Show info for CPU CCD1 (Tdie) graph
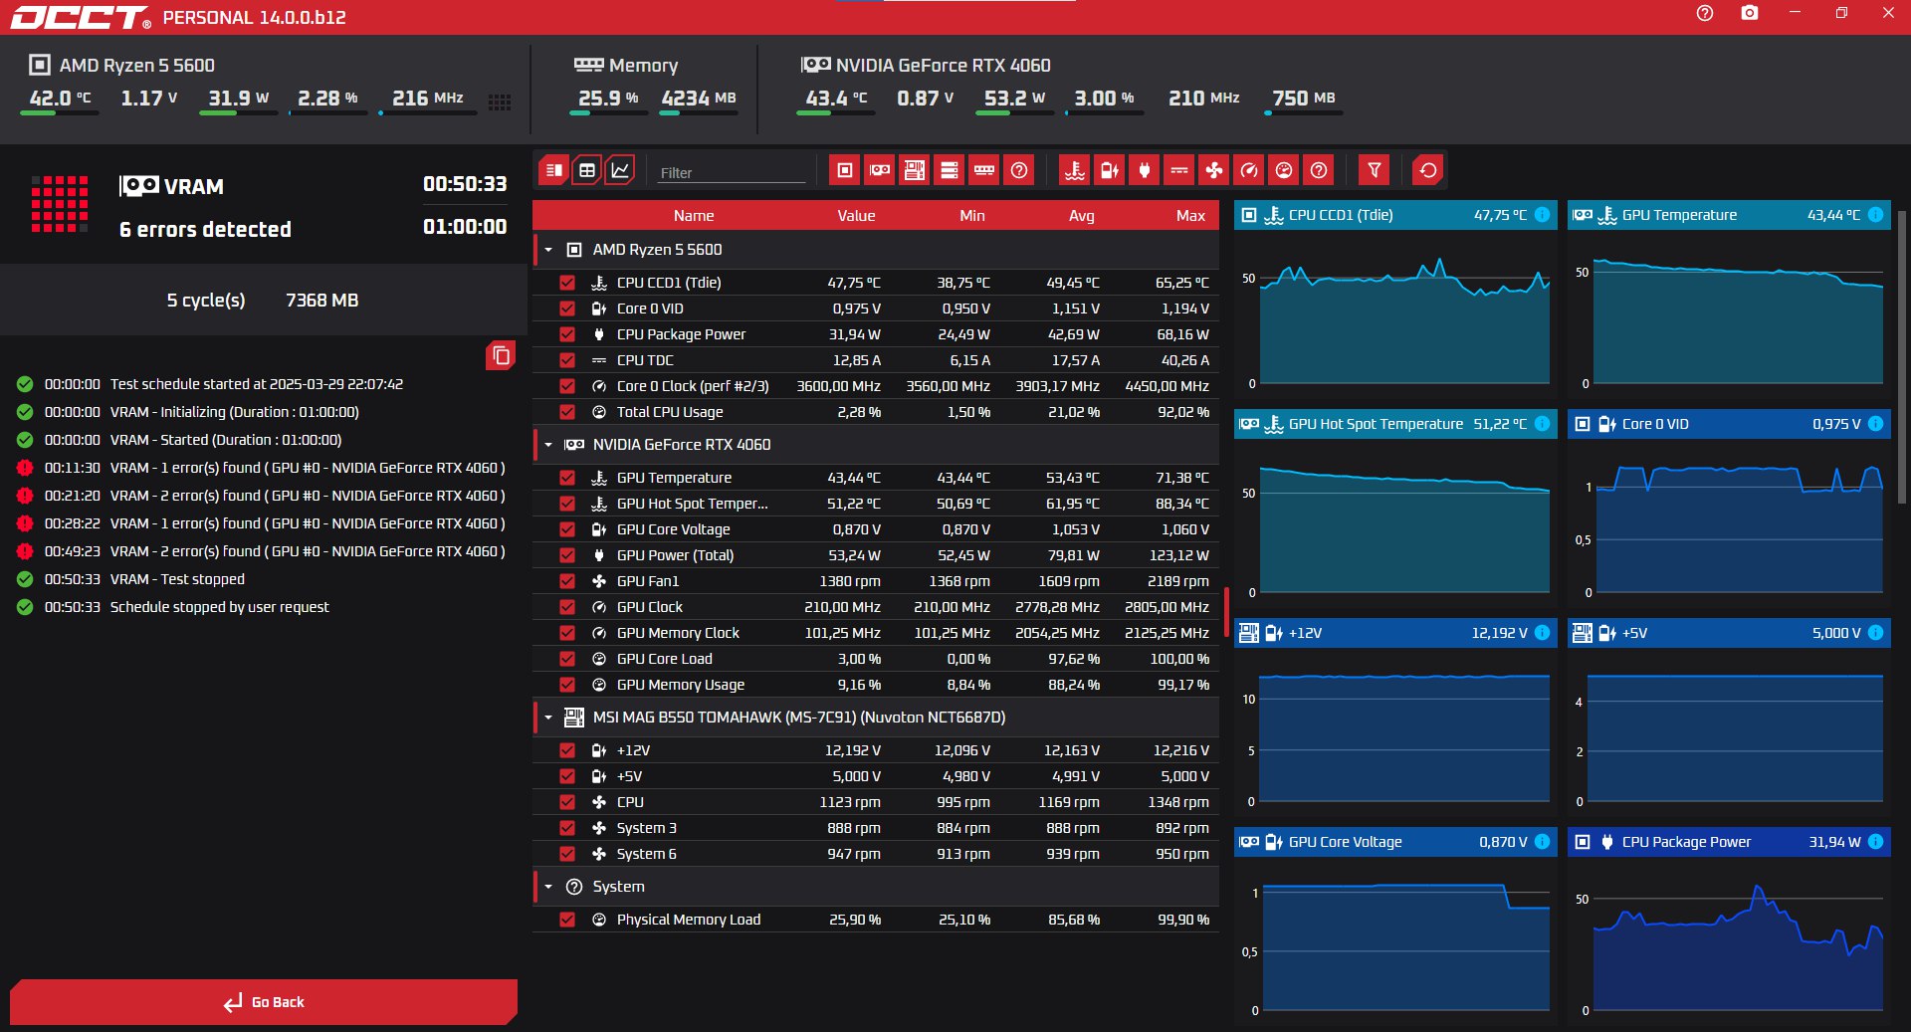Image resolution: width=1911 pixels, height=1032 pixels. coord(1542,215)
